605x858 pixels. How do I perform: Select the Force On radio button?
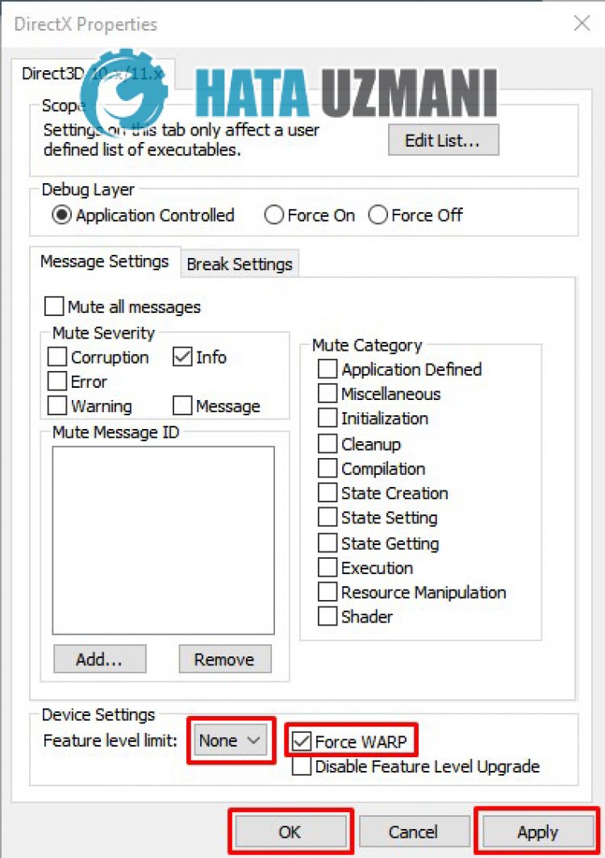[x=274, y=215]
